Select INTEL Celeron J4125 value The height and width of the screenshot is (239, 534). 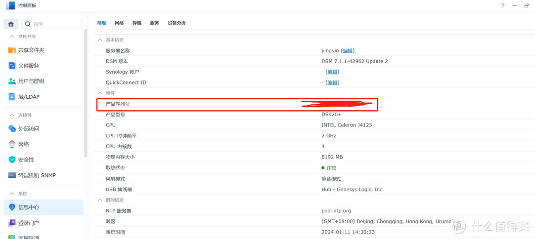click(347, 125)
